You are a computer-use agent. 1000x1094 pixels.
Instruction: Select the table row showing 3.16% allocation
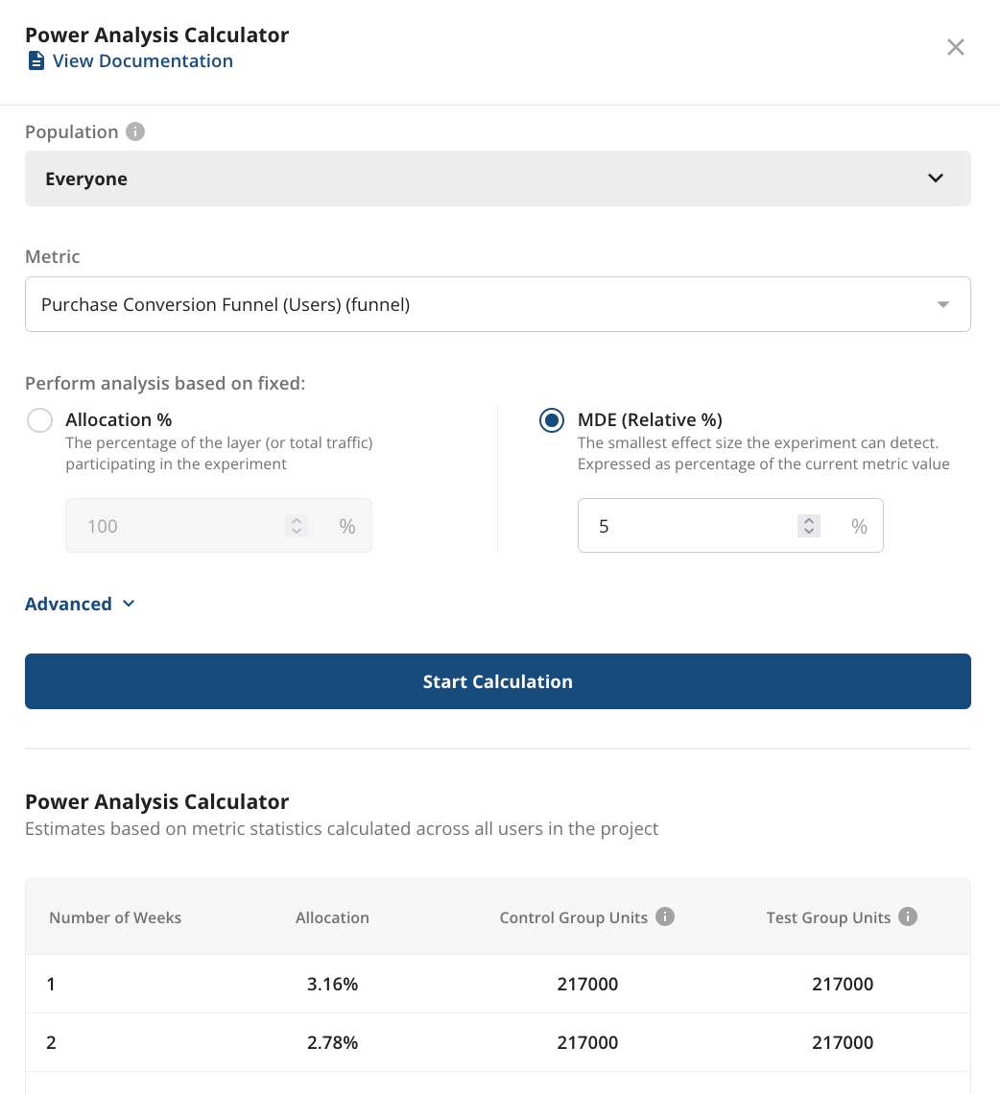tap(497, 984)
